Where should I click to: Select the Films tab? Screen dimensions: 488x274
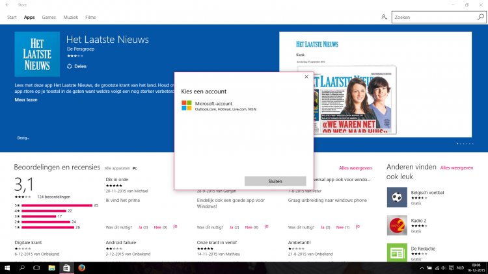[90, 17]
